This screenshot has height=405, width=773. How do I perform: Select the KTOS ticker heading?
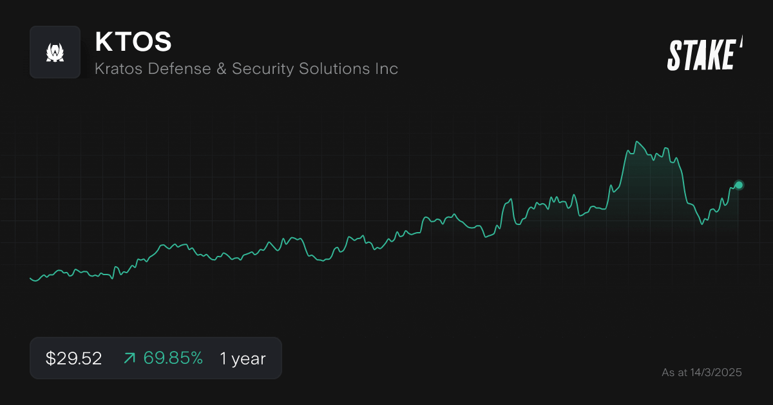[133, 41]
